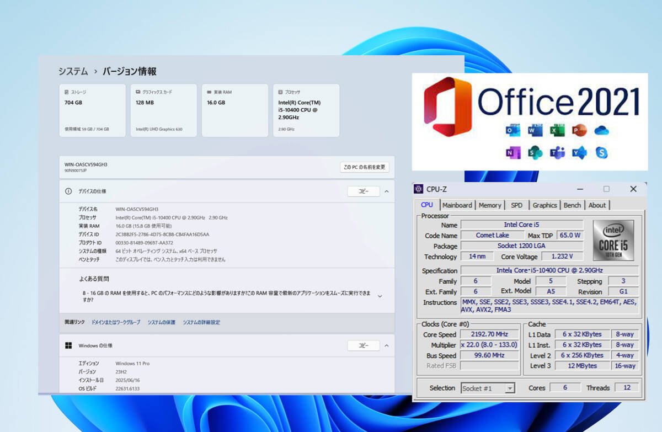Viewport: 662px width, 432px height.
Task: Click the Intel Core i5 badge in CPU-Z
Action: 613,241
